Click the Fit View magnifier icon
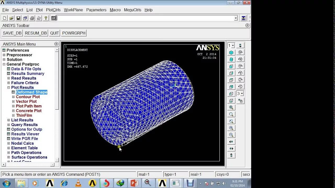Viewport: 335px width, 188px height. coord(231,107)
